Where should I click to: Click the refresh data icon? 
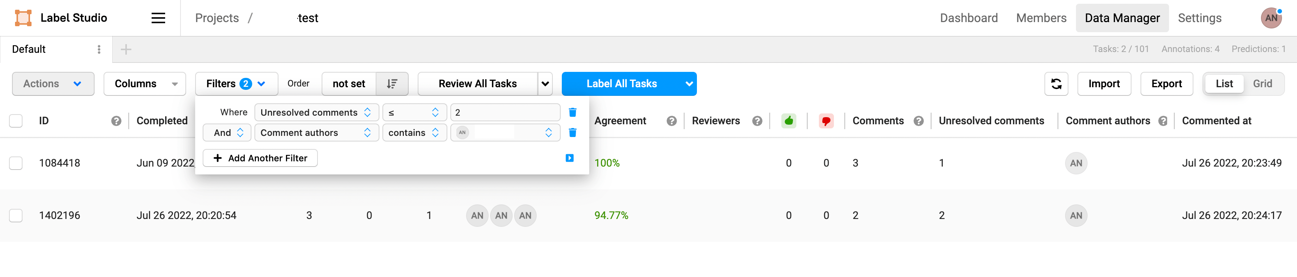1056,84
